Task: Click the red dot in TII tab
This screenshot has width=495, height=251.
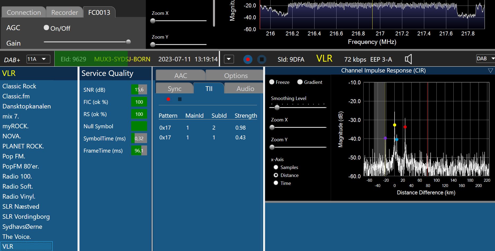Action: pyautogui.click(x=168, y=99)
